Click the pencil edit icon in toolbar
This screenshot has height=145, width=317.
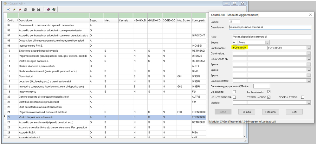[x=14, y=10]
